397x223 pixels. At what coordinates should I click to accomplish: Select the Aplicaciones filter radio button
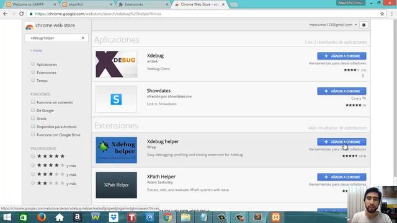(x=33, y=64)
